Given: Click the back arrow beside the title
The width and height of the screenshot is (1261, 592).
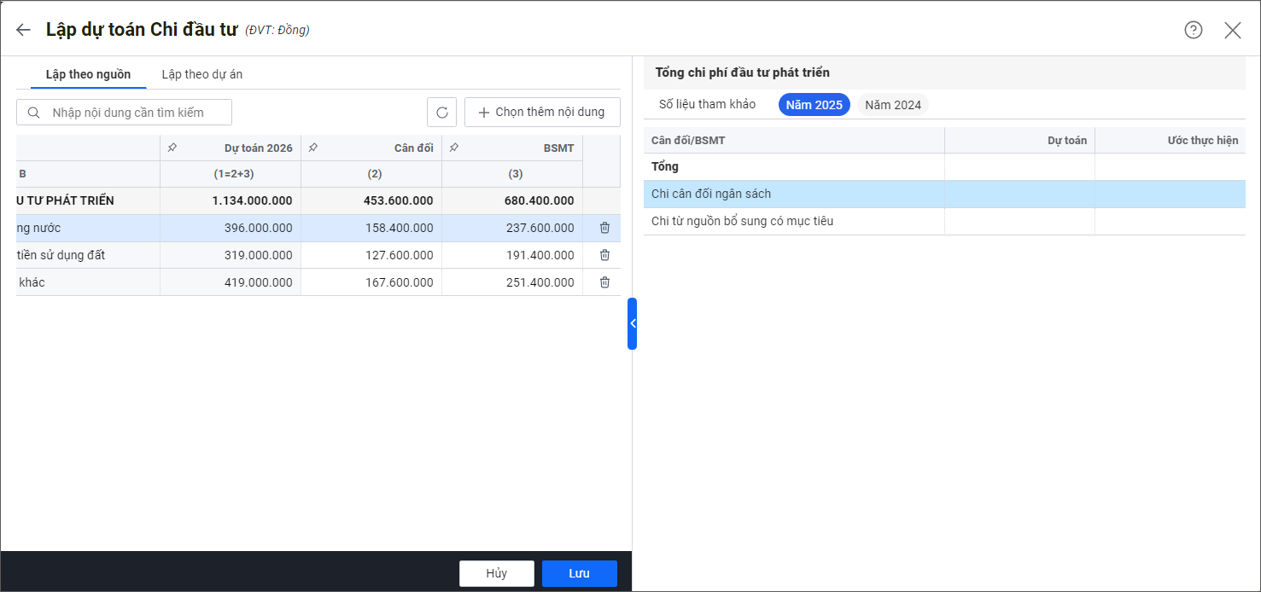Looking at the screenshot, I should [x=23, y=30].
